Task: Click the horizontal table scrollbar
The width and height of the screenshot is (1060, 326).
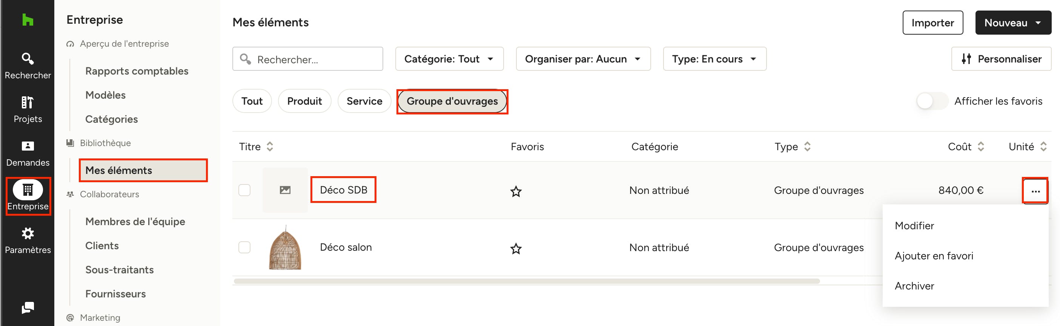Action: (x=526, y=281)
